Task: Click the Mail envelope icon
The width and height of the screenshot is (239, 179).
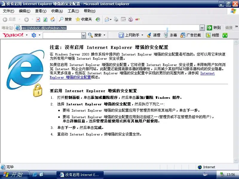Action: click(x=107, y=19)
